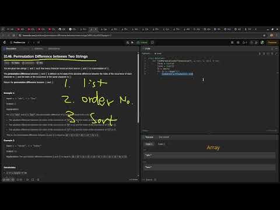Viewport: 280px width, 210px height.
Task: Click the Premium button
Action: coord(272,43)
